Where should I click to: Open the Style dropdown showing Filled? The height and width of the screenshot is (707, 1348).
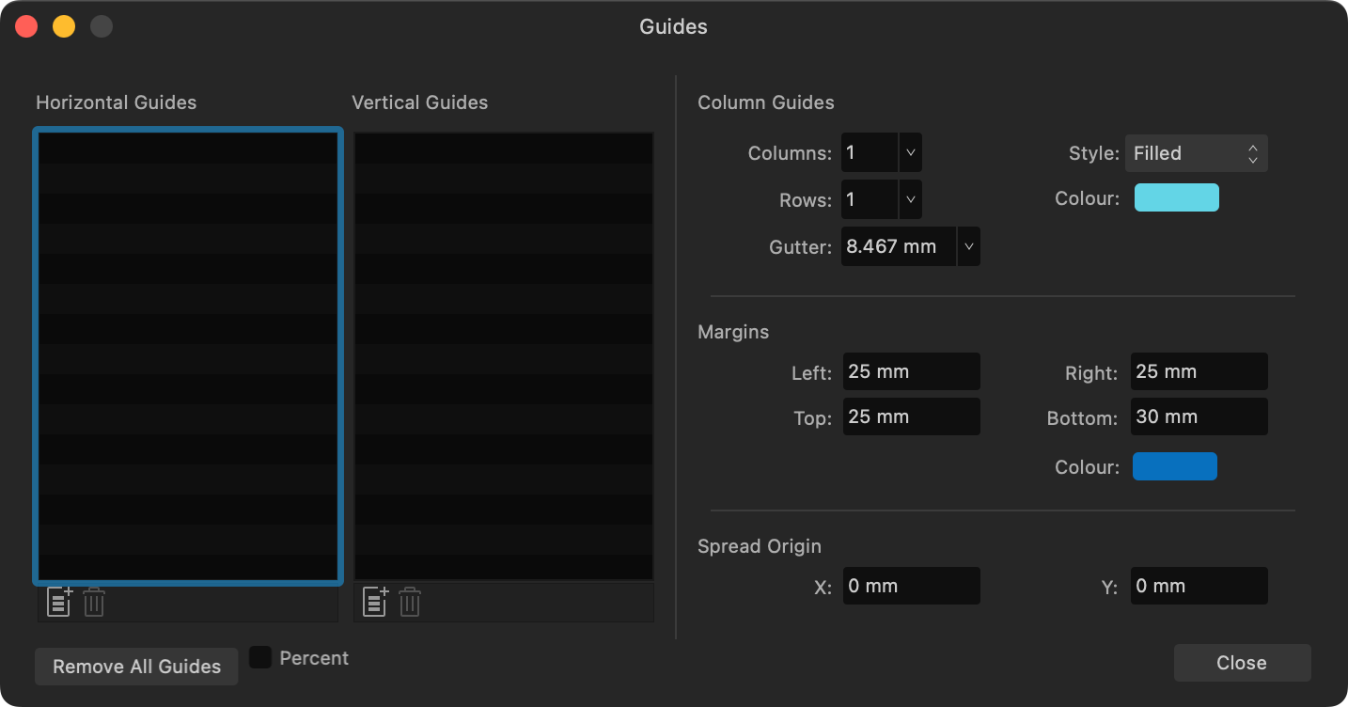(x=1196, y=152)
